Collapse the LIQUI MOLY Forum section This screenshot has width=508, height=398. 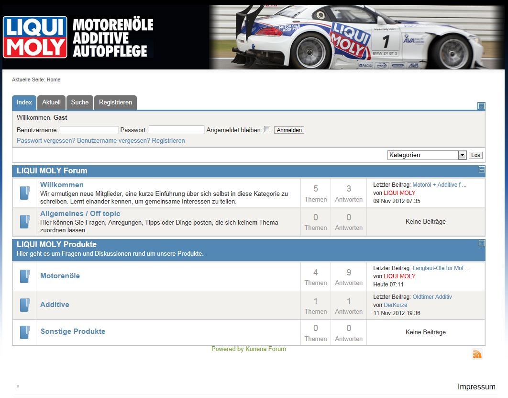(x=481, y=170)
